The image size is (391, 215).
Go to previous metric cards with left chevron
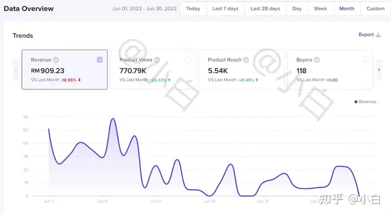tap(16, 70)
